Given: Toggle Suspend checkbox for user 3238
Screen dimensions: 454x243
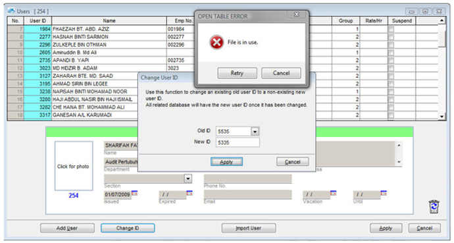Looking at the screenshot, I should tap(391, 92).
